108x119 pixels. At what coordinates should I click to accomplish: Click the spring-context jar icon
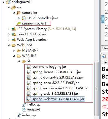[29, 78]
